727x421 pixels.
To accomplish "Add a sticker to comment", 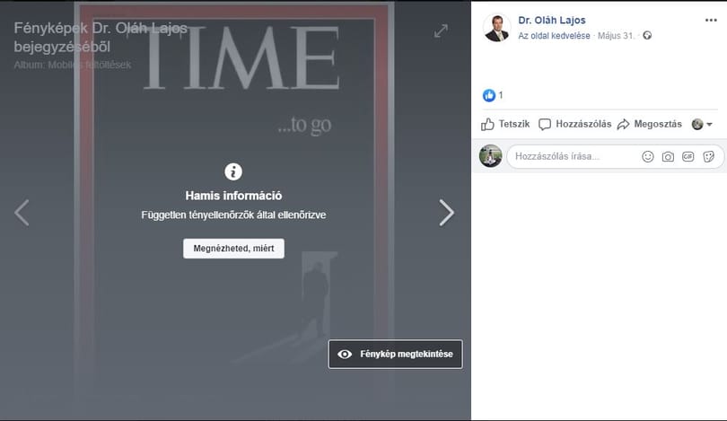I will (x=708, y=157).
